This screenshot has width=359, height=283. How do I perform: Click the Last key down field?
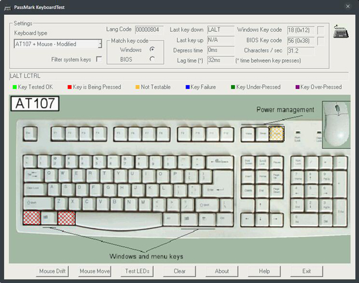221,29
